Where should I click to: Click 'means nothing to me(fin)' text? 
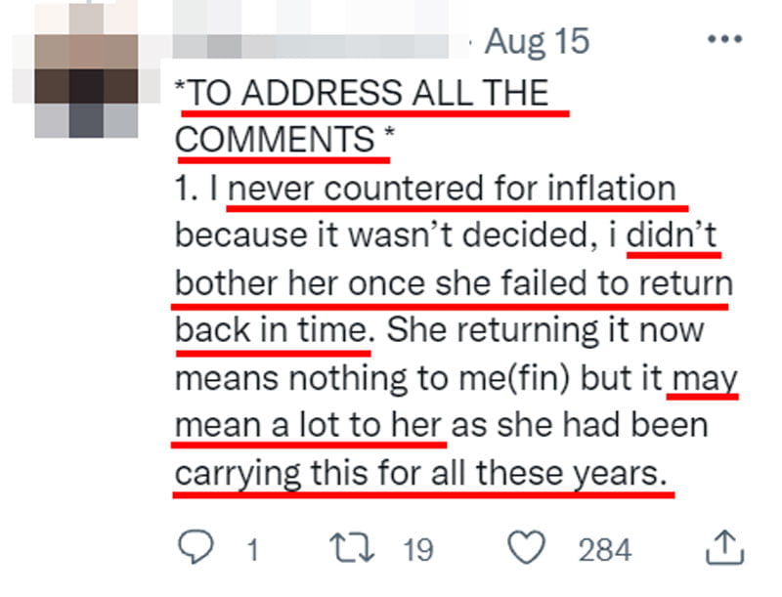[372, 378]
